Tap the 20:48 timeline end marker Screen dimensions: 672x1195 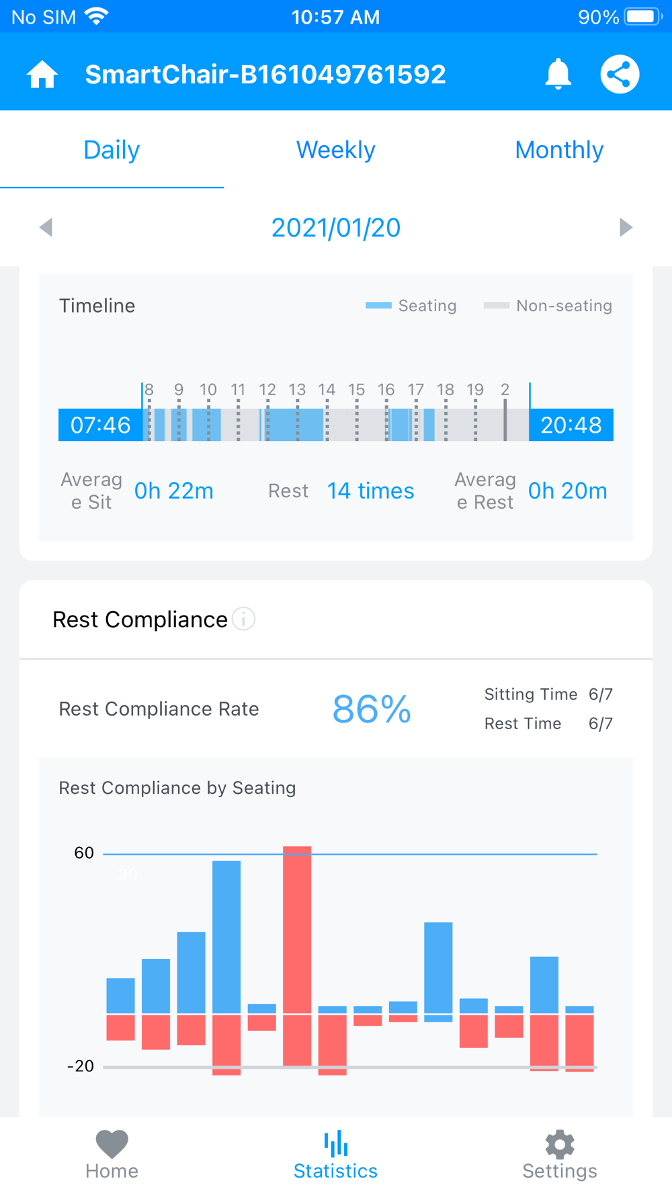coord(571,425)
